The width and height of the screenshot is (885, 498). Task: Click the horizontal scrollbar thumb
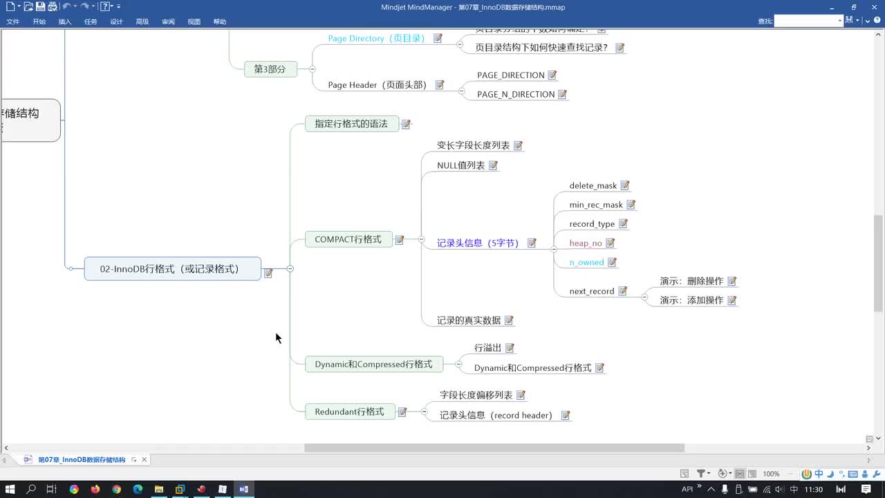494,448
